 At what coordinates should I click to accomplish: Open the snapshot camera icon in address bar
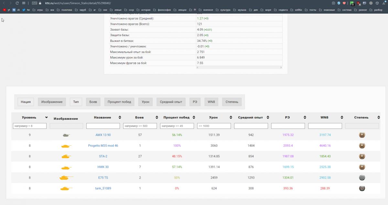[x=333, y=3]
